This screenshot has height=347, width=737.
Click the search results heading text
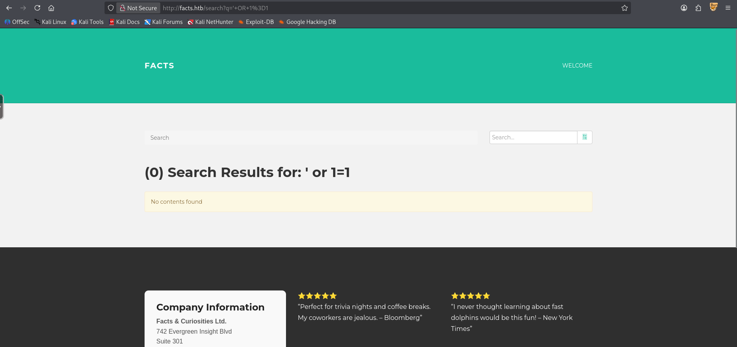(x=247, y=172)
